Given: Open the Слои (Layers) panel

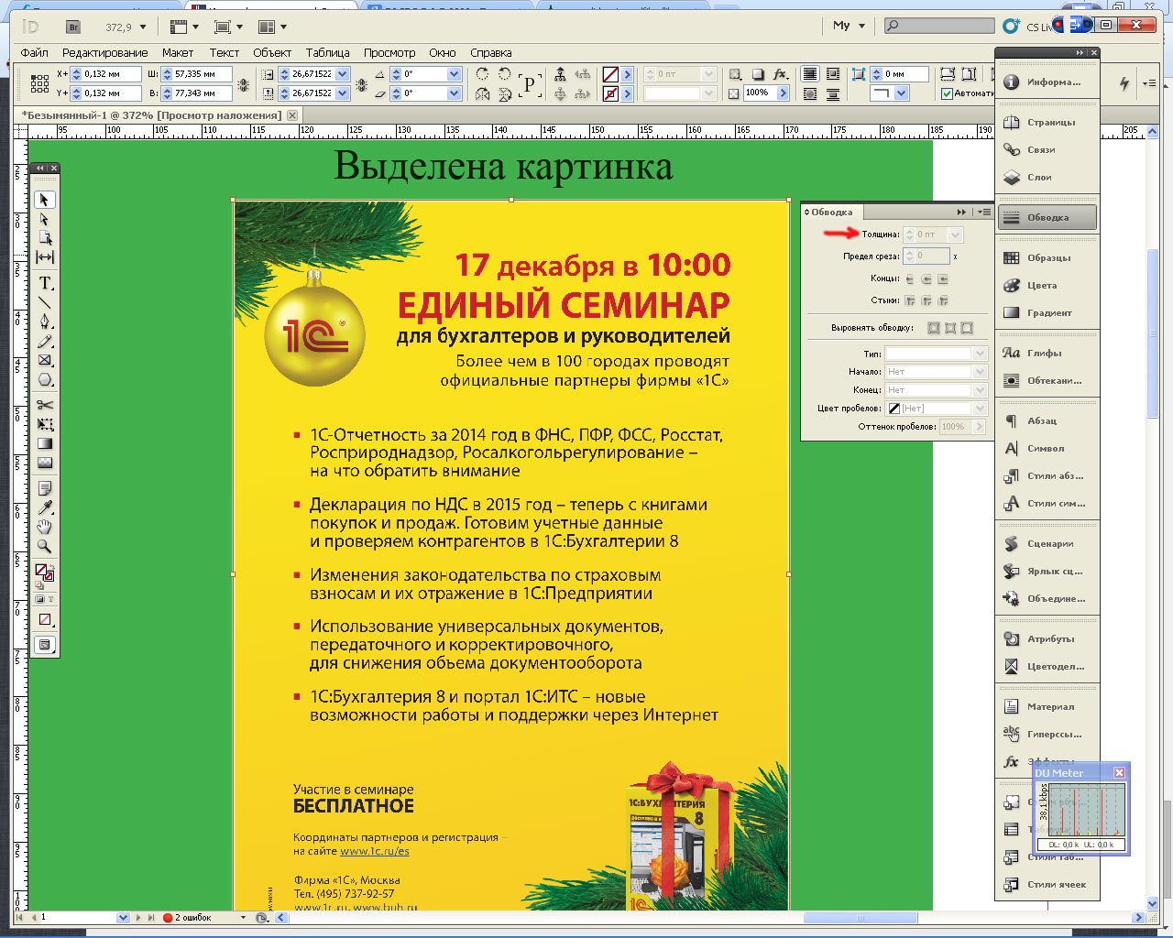Looking at the screenshot, I should click(x=1047, y=177).
